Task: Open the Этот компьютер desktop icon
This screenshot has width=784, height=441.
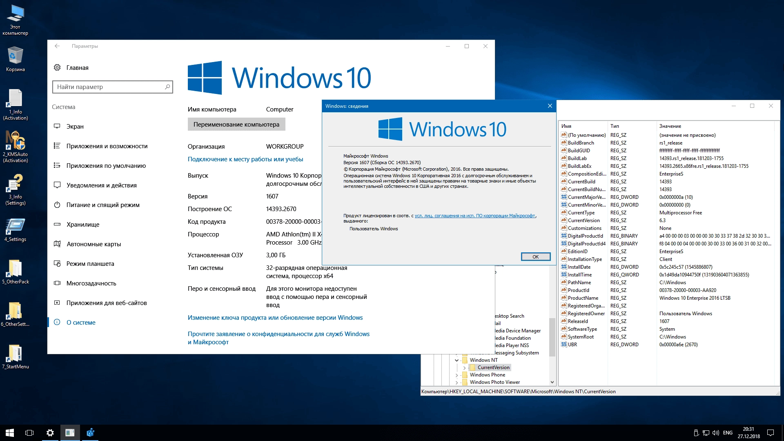Action: (x=16, y=20)
